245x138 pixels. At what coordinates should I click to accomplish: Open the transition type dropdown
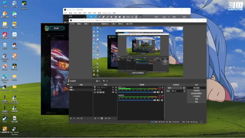174,88
